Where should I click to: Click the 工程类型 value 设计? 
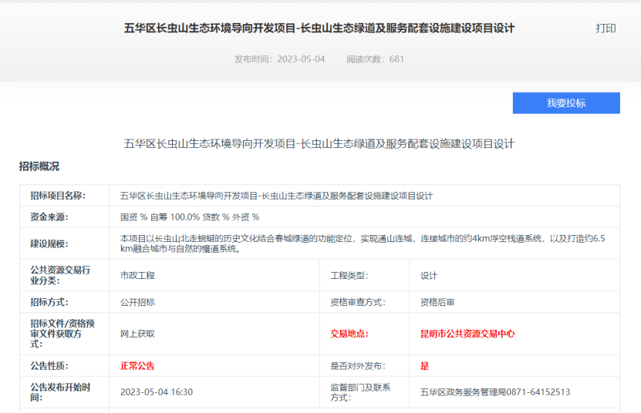tap(429, 275)
